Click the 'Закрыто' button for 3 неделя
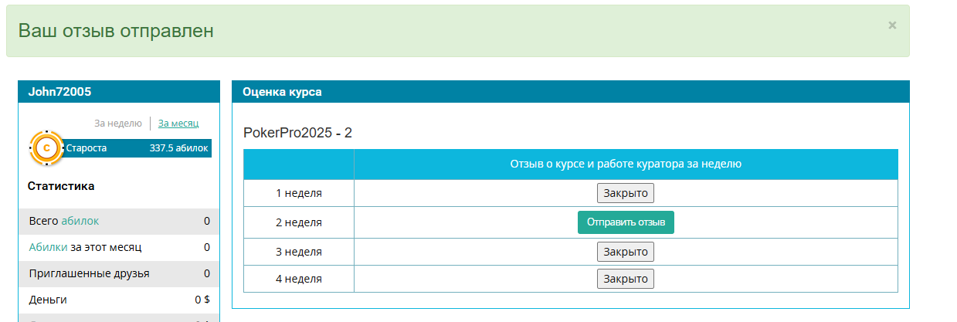The height and width of the screenshot is (322, 957). coord(626,252)
